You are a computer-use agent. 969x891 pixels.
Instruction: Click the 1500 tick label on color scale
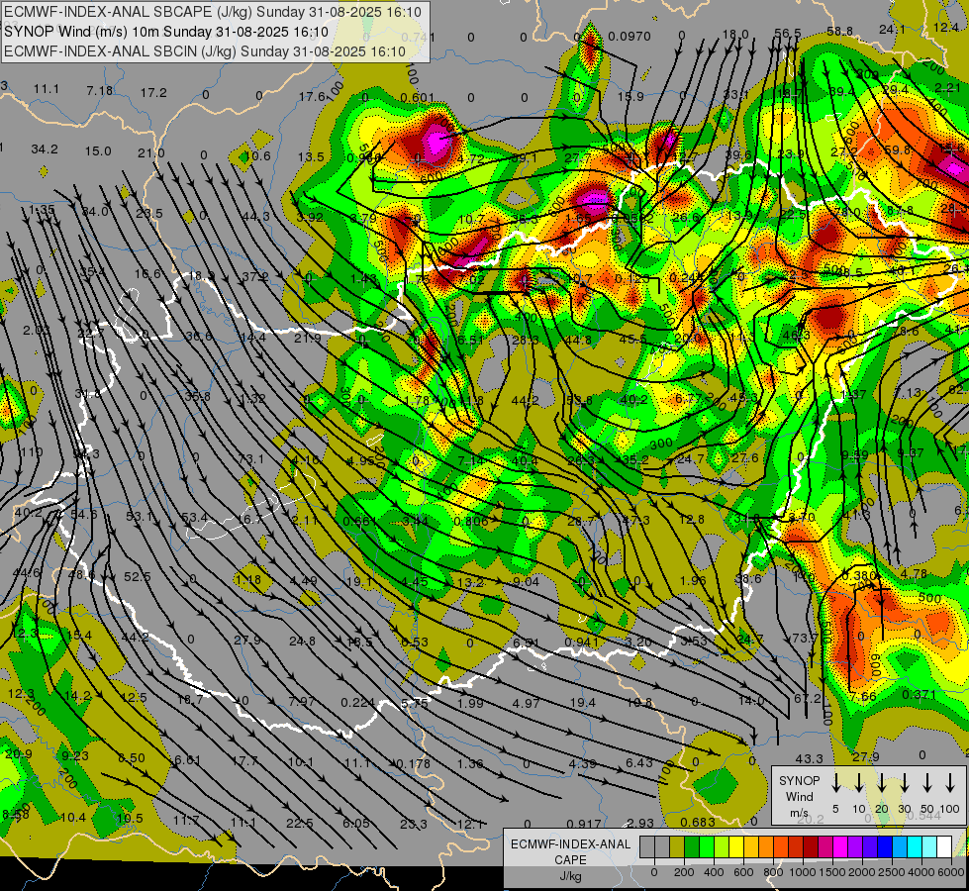click(831, 872)
